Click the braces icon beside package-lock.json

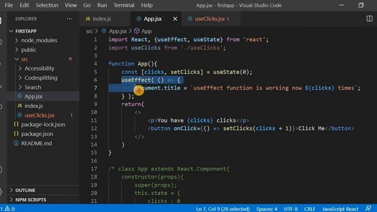tap(16, 124)
